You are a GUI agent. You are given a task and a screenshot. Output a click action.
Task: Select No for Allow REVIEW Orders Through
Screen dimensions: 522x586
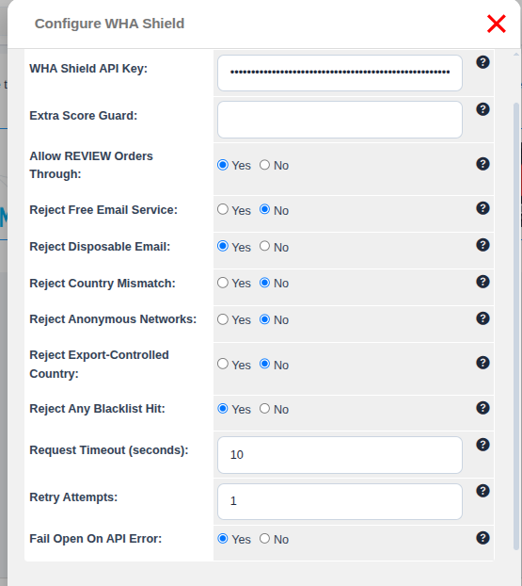pos(264,165)
